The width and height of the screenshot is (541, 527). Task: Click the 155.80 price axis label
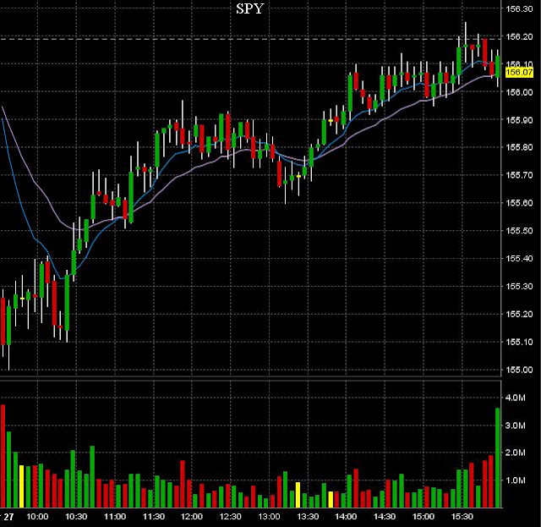[x=519, y=147]
